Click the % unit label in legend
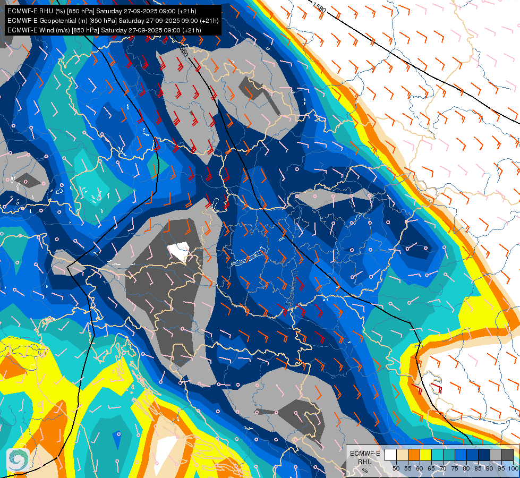The height and width of the screenshot is (478, 520). pos(365,471)
